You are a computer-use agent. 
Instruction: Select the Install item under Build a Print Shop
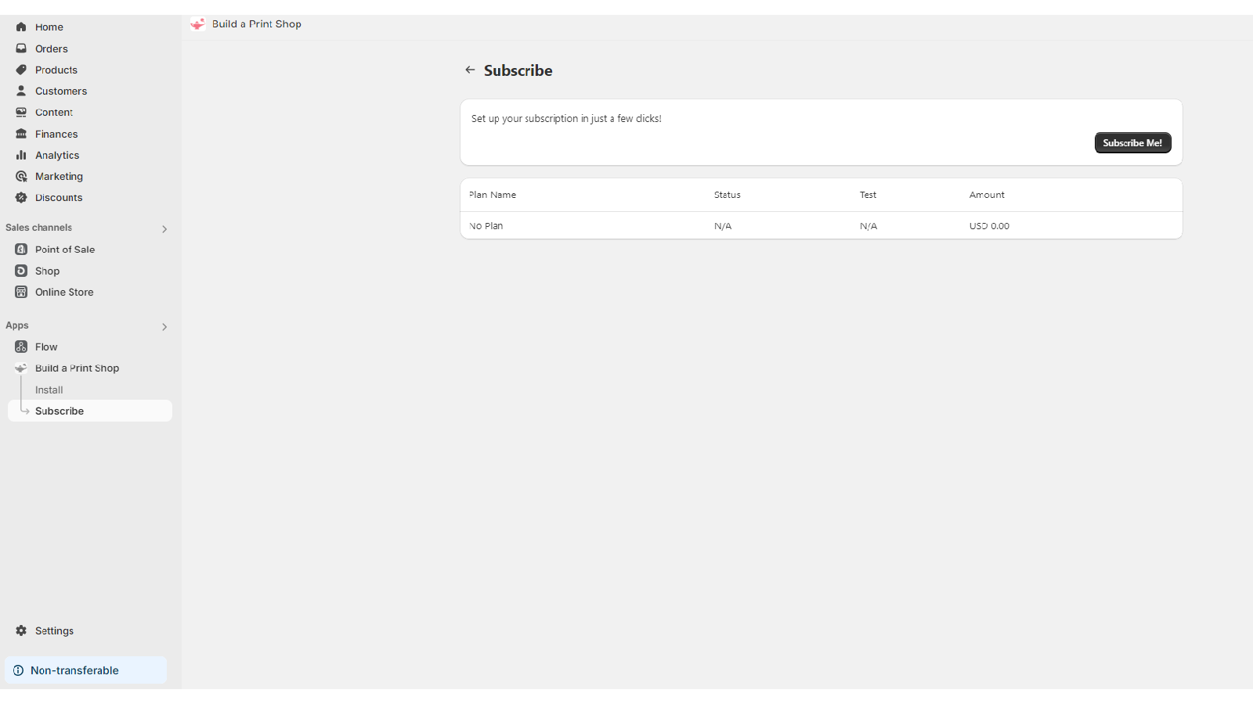(49, 390)
